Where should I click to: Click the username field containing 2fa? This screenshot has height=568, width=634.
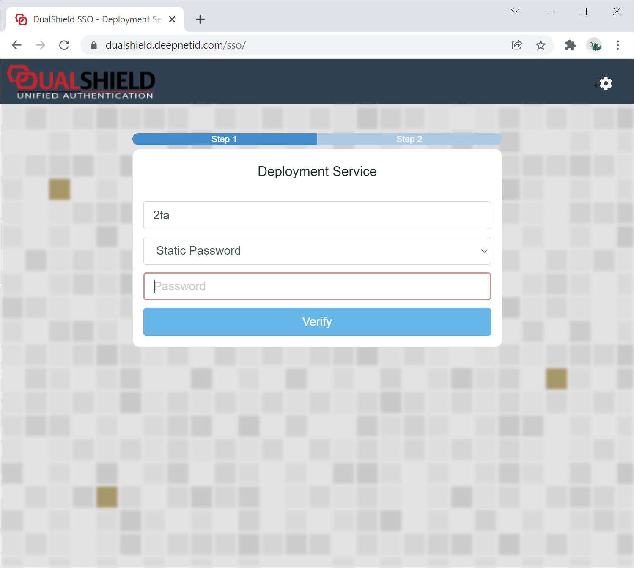pos(317,215)
